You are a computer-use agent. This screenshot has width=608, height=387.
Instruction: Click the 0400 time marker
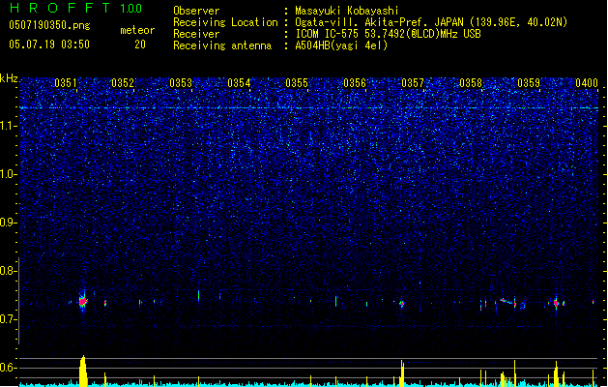[587, 83]
